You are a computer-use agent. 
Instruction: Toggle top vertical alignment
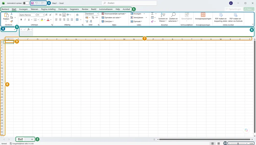[56, 15]
